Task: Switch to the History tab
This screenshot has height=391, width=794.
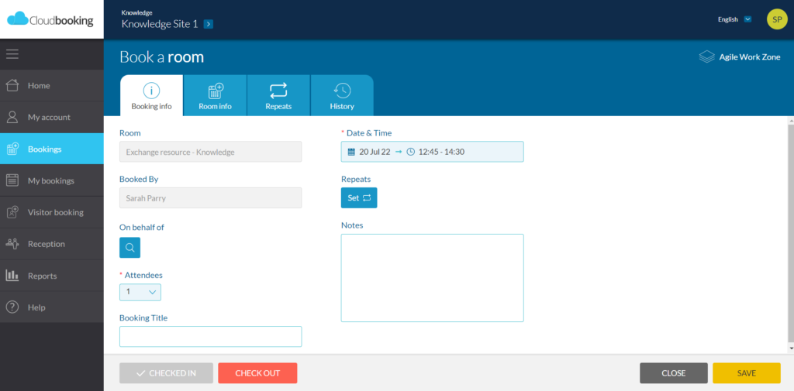Action: click(341, 96)
